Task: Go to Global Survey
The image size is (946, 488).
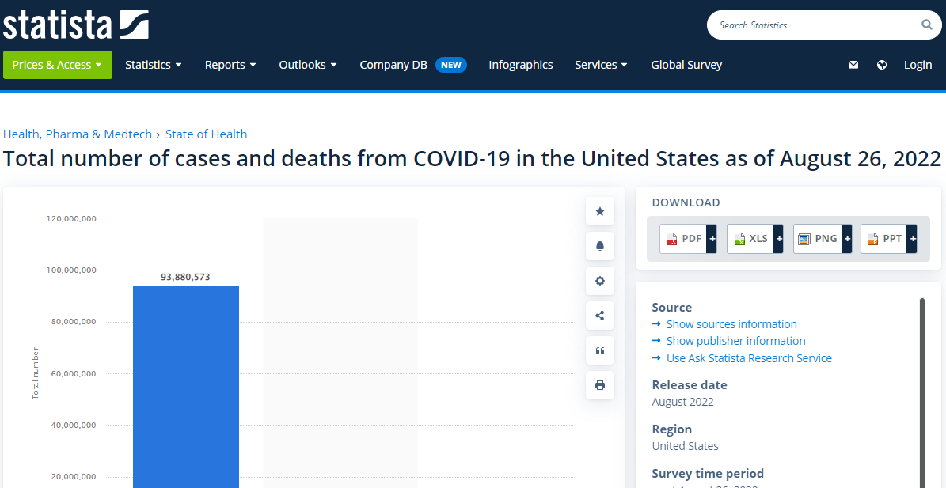Action: [x=686, y=65]
